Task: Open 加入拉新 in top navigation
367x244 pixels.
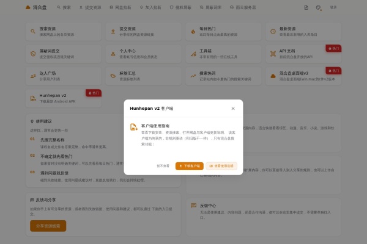Action: pos(150,7)
